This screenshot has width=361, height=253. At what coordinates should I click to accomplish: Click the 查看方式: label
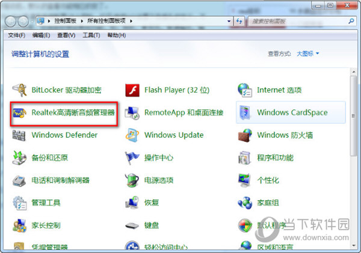[280, 54]
